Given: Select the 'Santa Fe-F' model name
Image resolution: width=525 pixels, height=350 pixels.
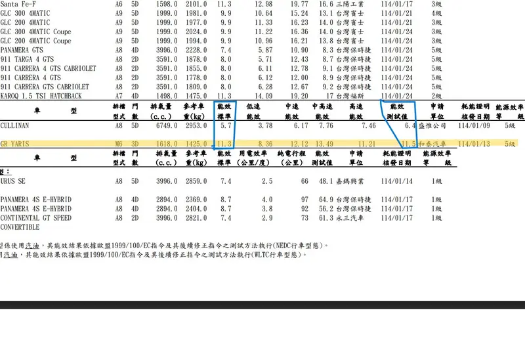Looking at the screenshot, I should coord(18,4).
